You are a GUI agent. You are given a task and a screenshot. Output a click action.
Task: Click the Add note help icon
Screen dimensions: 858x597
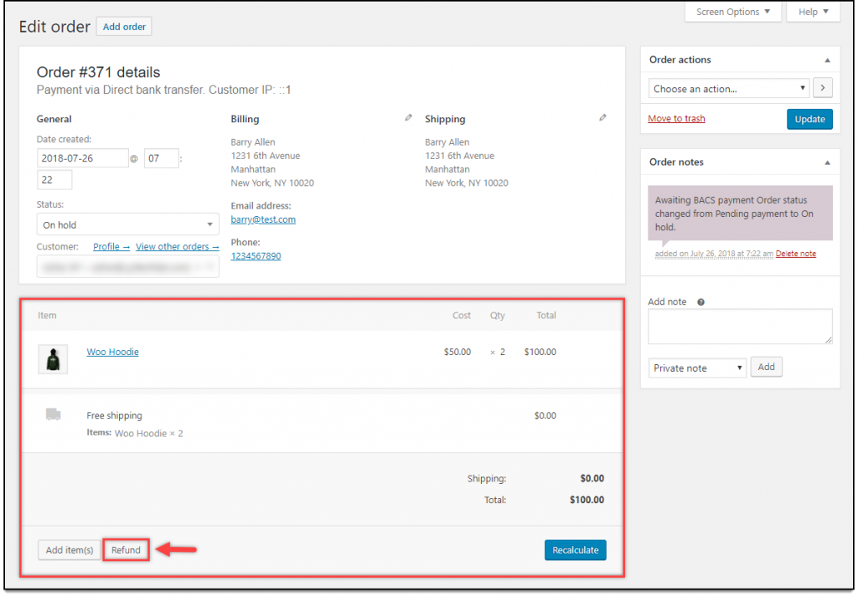click(700, 302)
